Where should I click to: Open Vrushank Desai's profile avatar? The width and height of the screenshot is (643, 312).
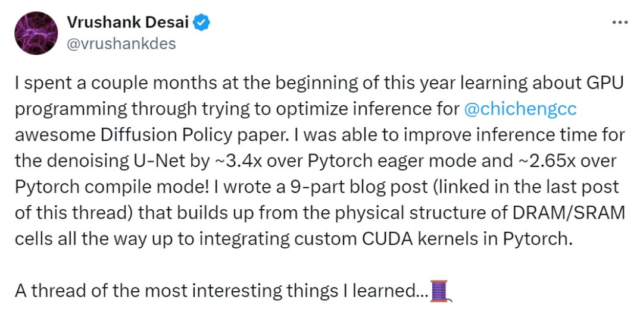(x=36, y=33)
